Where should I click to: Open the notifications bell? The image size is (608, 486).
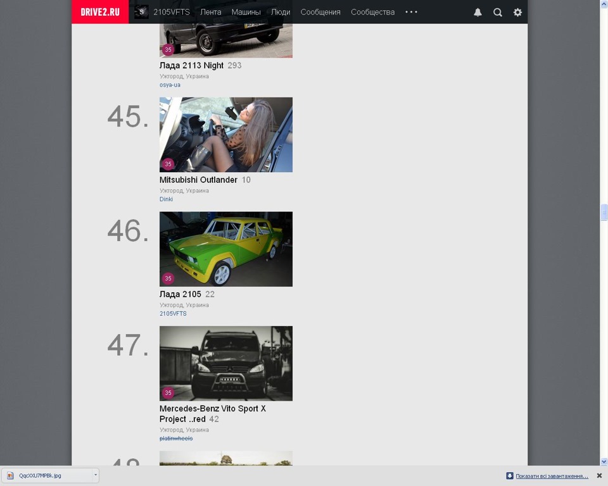click(478, 13)
